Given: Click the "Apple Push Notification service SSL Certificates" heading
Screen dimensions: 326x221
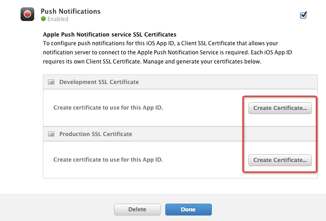Looking at the screenshot, I should pyautogui.click(x=110, y=34).
